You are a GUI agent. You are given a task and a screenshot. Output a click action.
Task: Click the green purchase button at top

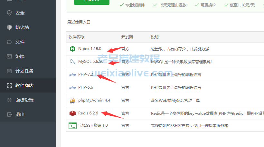click(92, 2)
